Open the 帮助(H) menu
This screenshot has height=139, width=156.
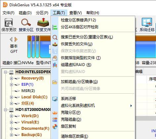(93, 13)
